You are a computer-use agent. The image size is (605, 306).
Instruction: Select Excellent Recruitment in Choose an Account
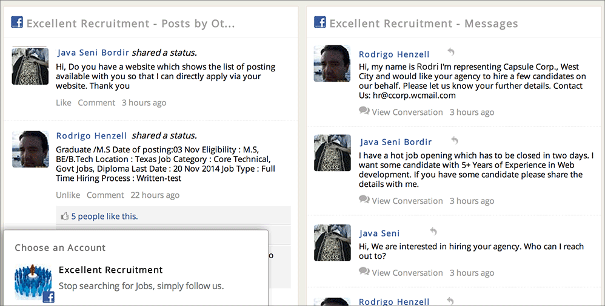(111, 270)
